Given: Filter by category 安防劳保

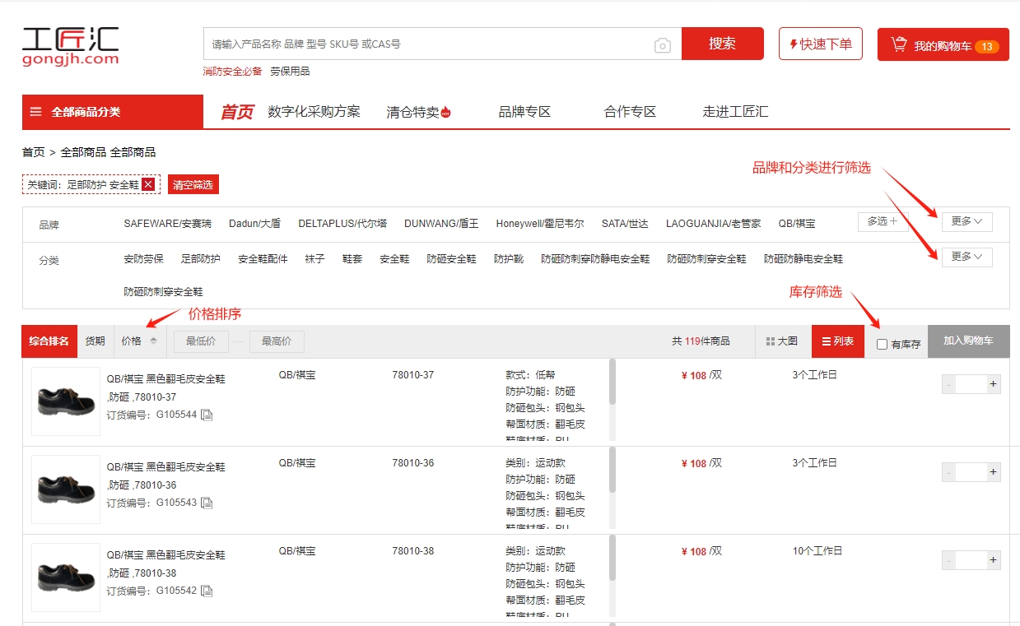Looking at the screenshot, I should [x=144, y=259].
